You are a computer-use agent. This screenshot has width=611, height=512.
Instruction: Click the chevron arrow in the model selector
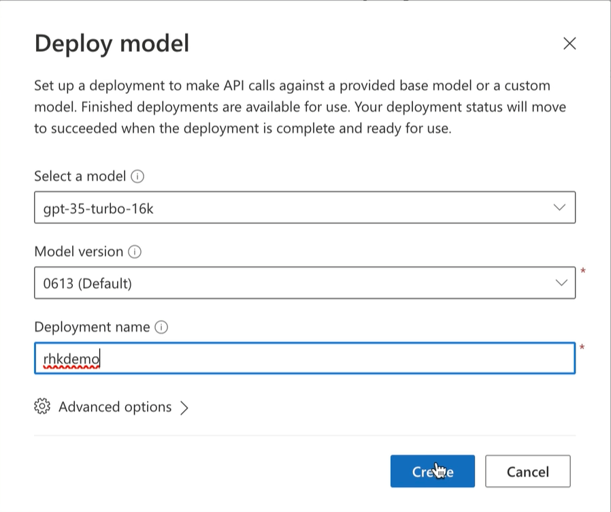(x=560, y=208)
